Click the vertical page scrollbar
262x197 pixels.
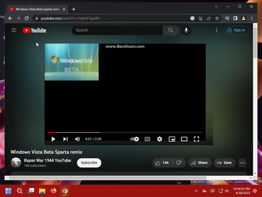255,43
